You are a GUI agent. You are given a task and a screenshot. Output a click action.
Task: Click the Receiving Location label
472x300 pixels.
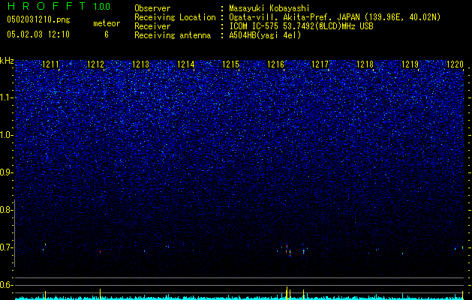tap(175, 17)
